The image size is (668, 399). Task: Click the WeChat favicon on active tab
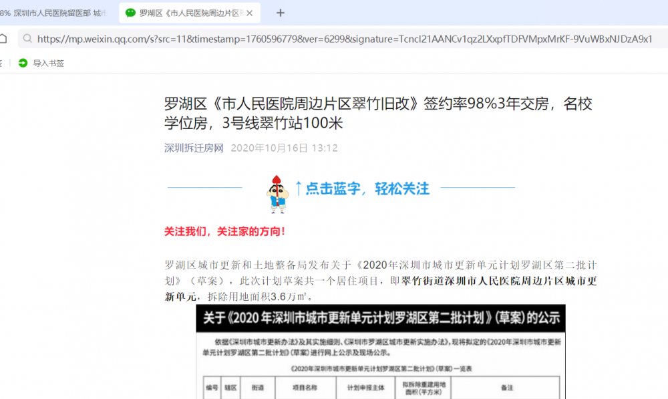130,13
